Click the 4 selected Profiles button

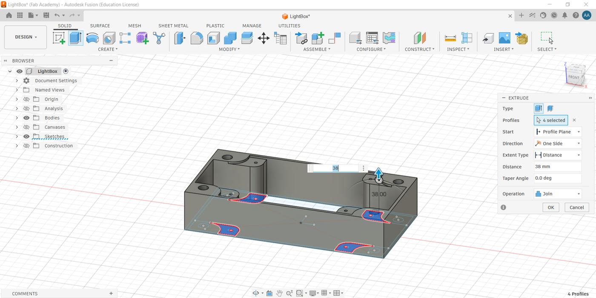click(551, 120)
